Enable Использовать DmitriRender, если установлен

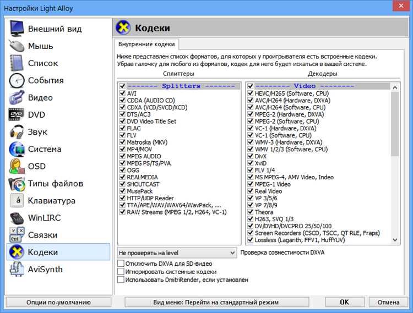click(x=121, y=279)
